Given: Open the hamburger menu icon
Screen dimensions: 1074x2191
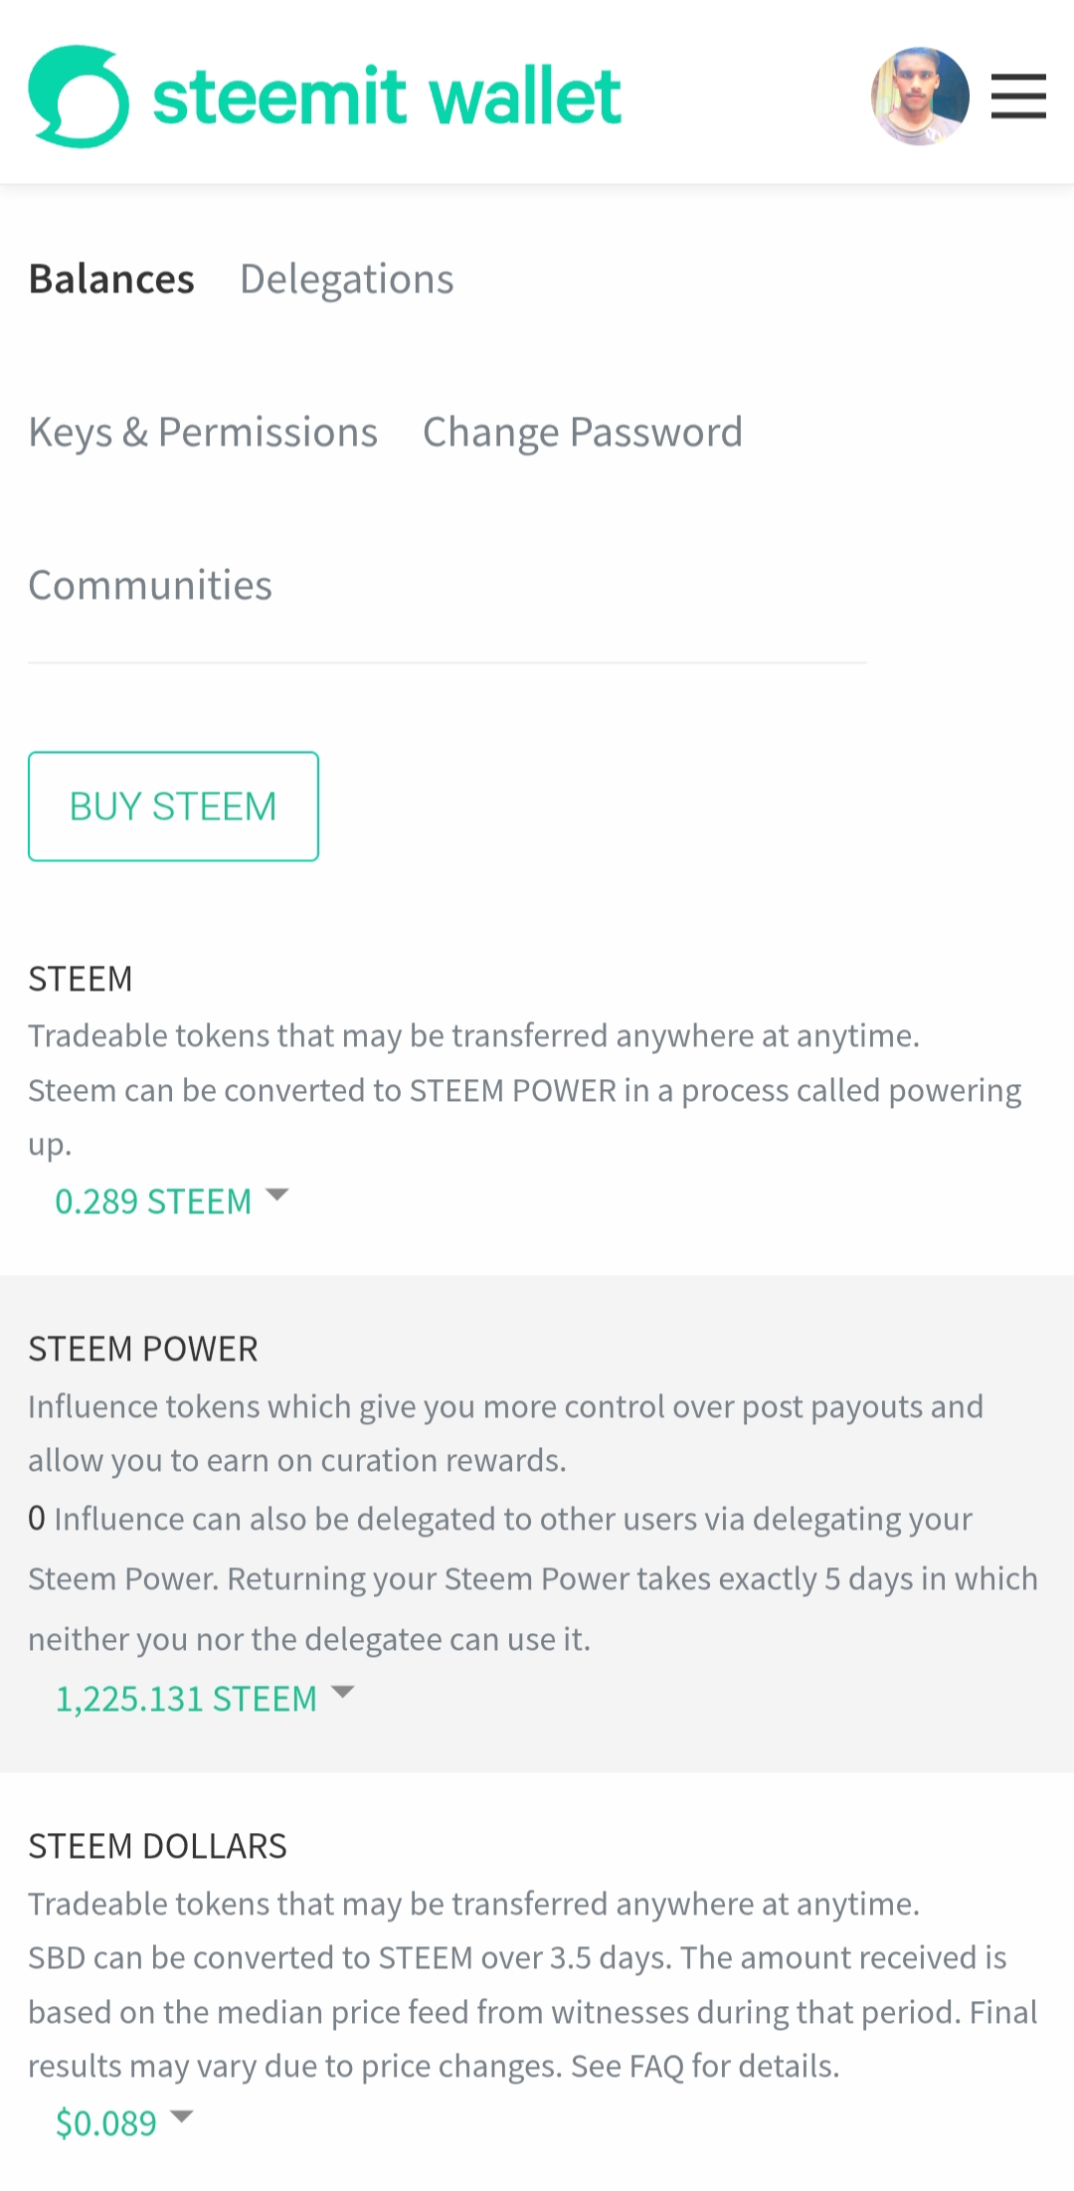Looking at the screenshot, I should (x=1018, y=96).
